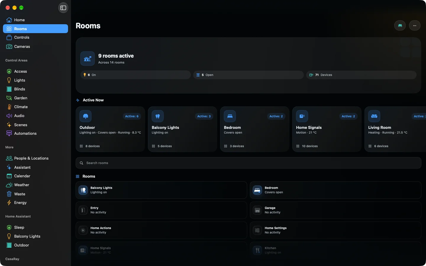Click the Home Settings sliders icon

click(x=257, y=230)
